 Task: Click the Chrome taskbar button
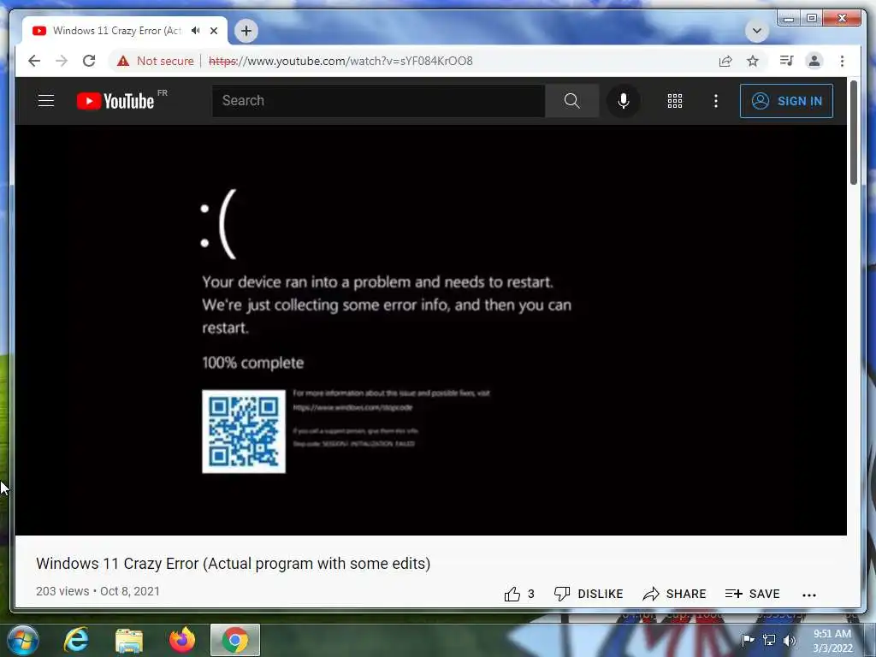pos(235,640)
